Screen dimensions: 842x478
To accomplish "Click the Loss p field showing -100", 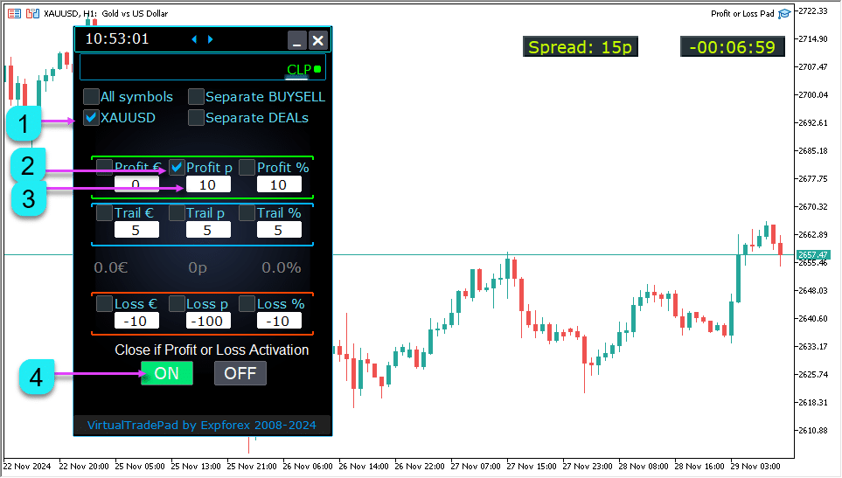I will point(207,321).
